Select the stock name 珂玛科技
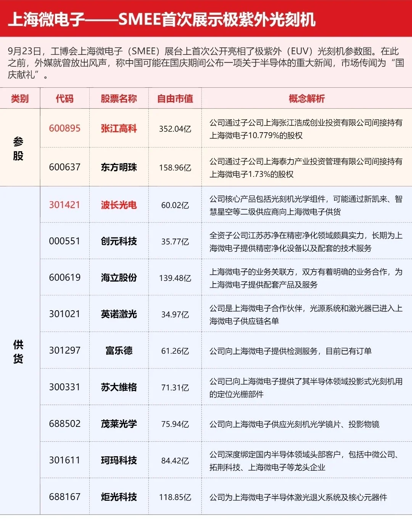This screenshot has height=521, width=412. pos(118,460)
